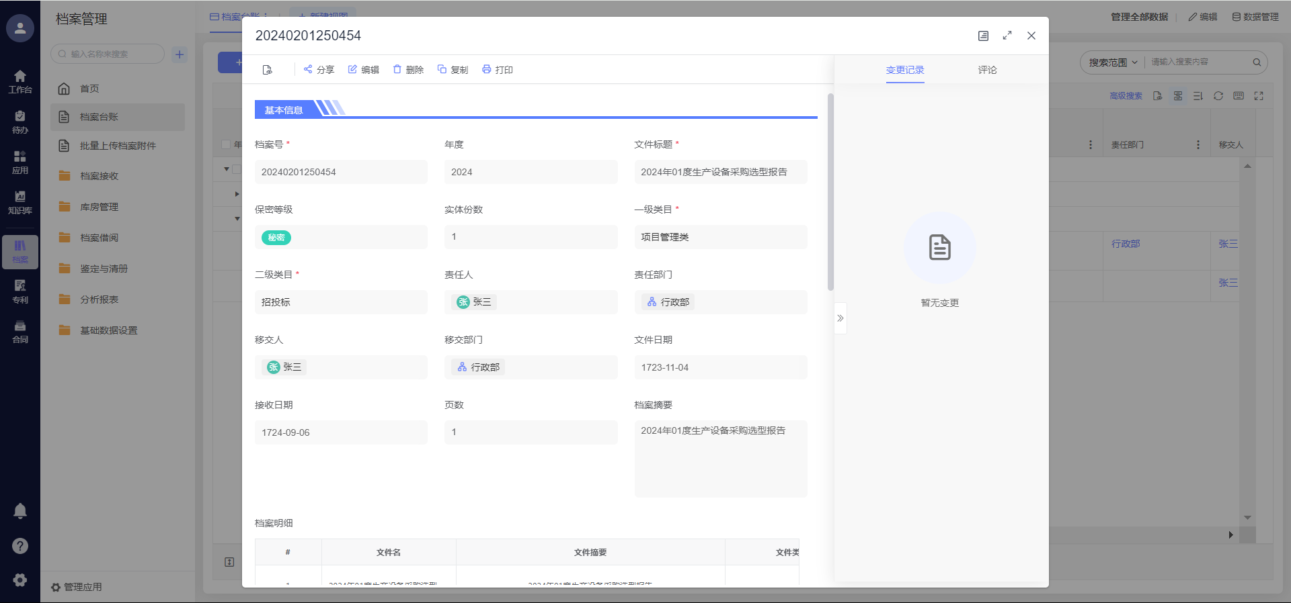Collapse the first expanded table row group
The height and width of the screenshot is (603, 1291).
point(227,169)
